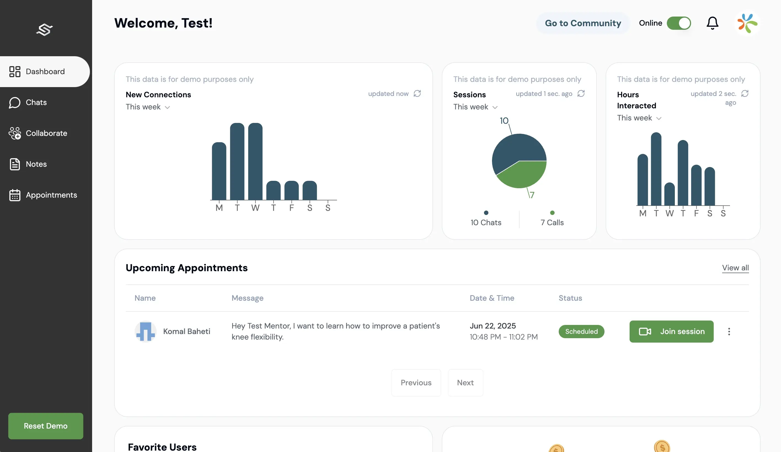Viewport: 781px width, 452px height.
Task: Refresh the Hours Interacted chart
Action: 745,93
